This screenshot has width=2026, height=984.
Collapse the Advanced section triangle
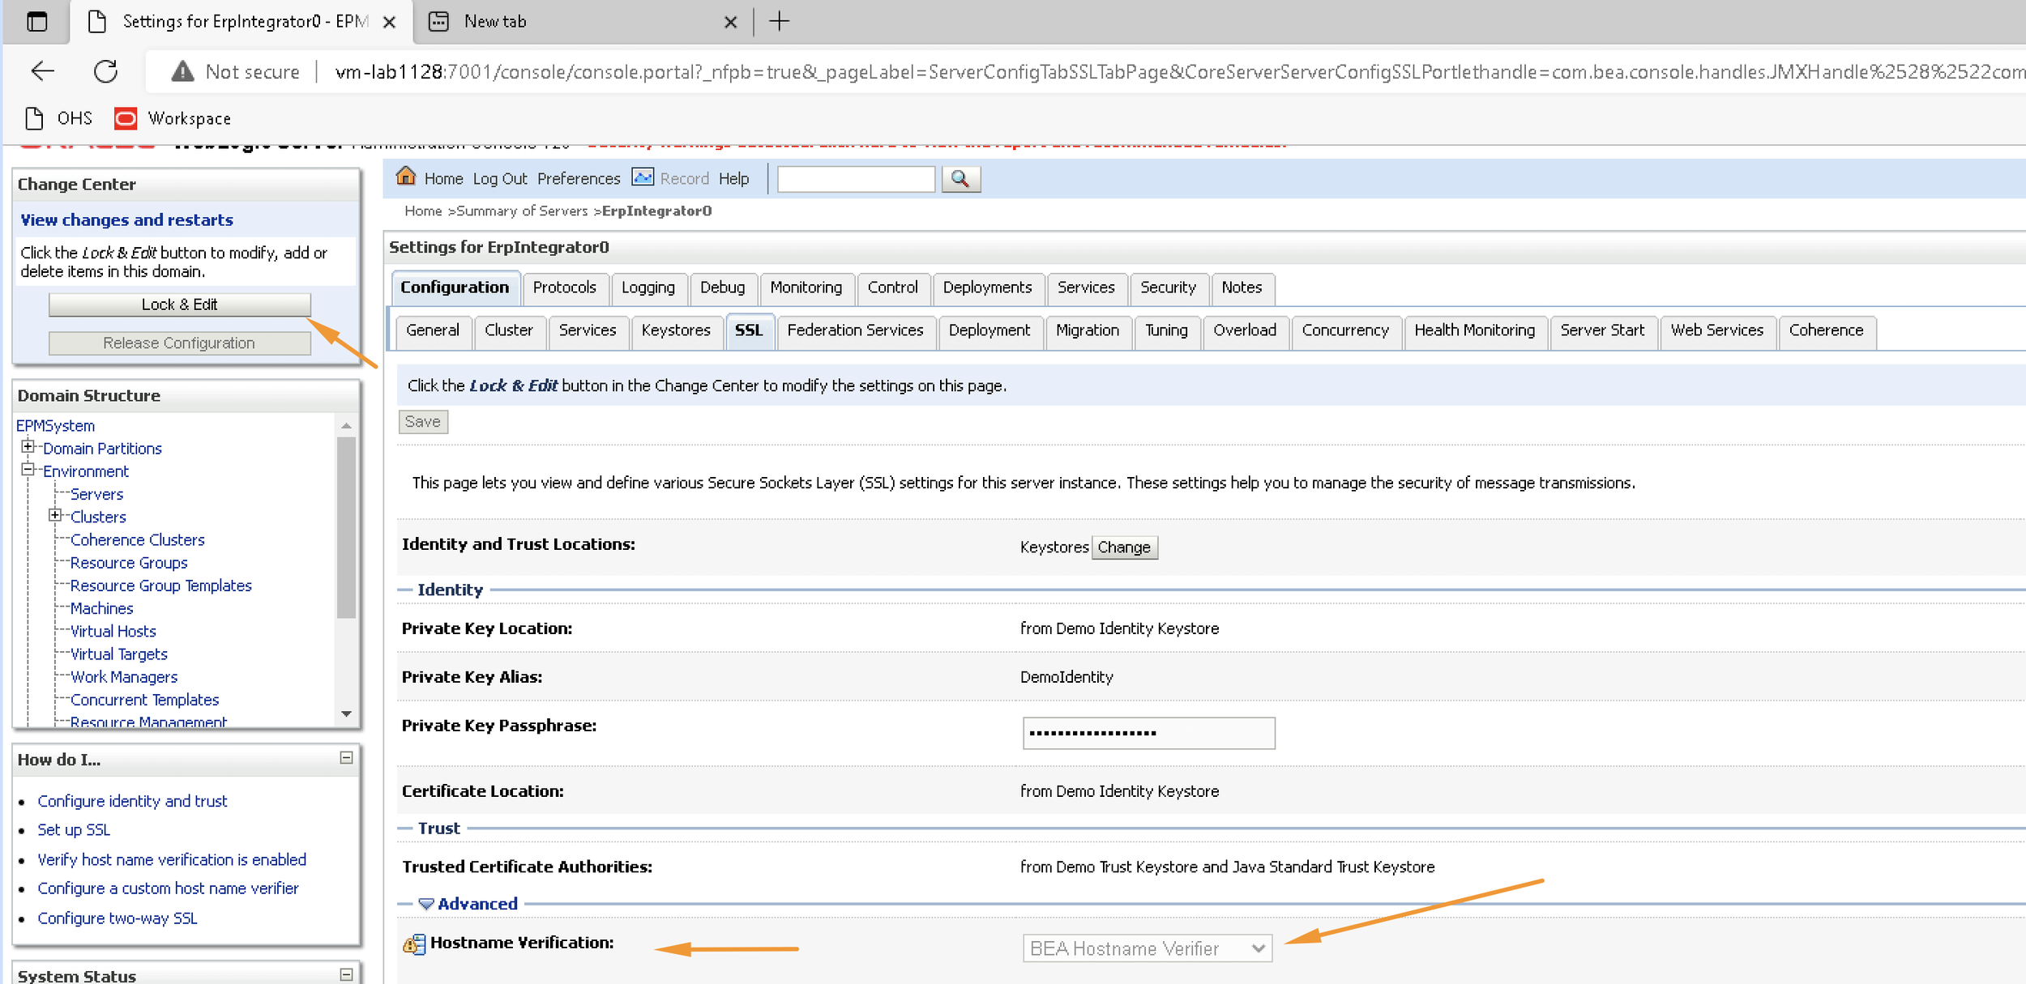point(426,904)
